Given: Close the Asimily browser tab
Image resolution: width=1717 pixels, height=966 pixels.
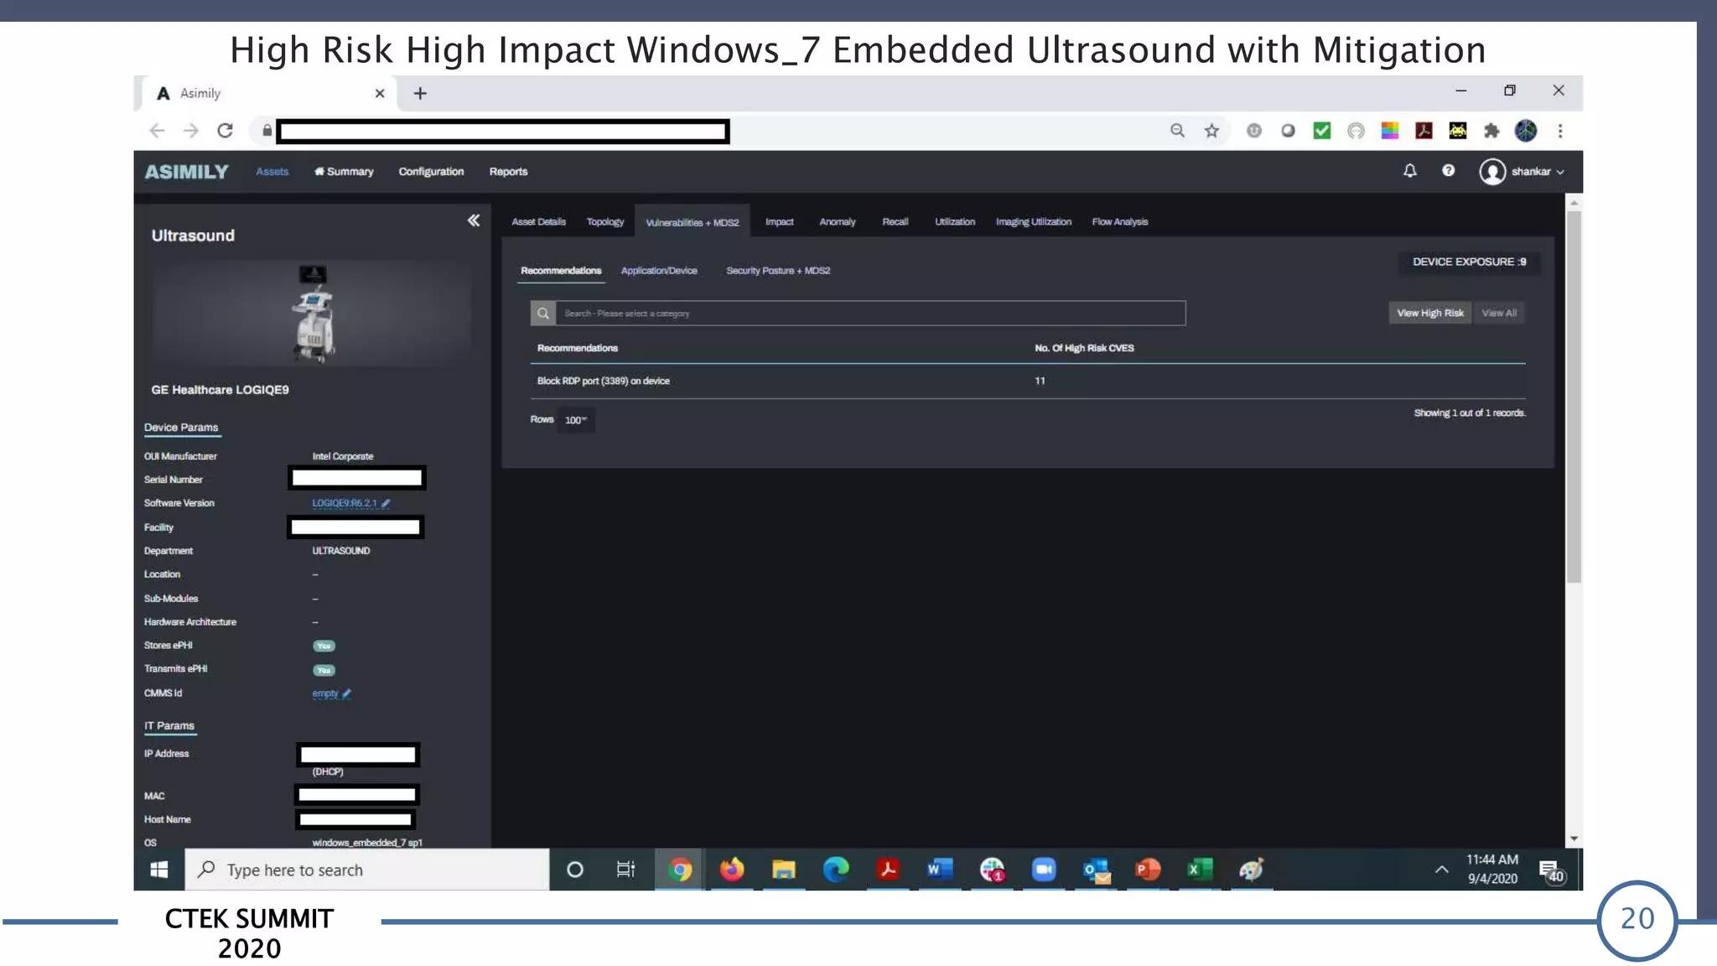Looking at the screenshot, I should coord(380,93).
